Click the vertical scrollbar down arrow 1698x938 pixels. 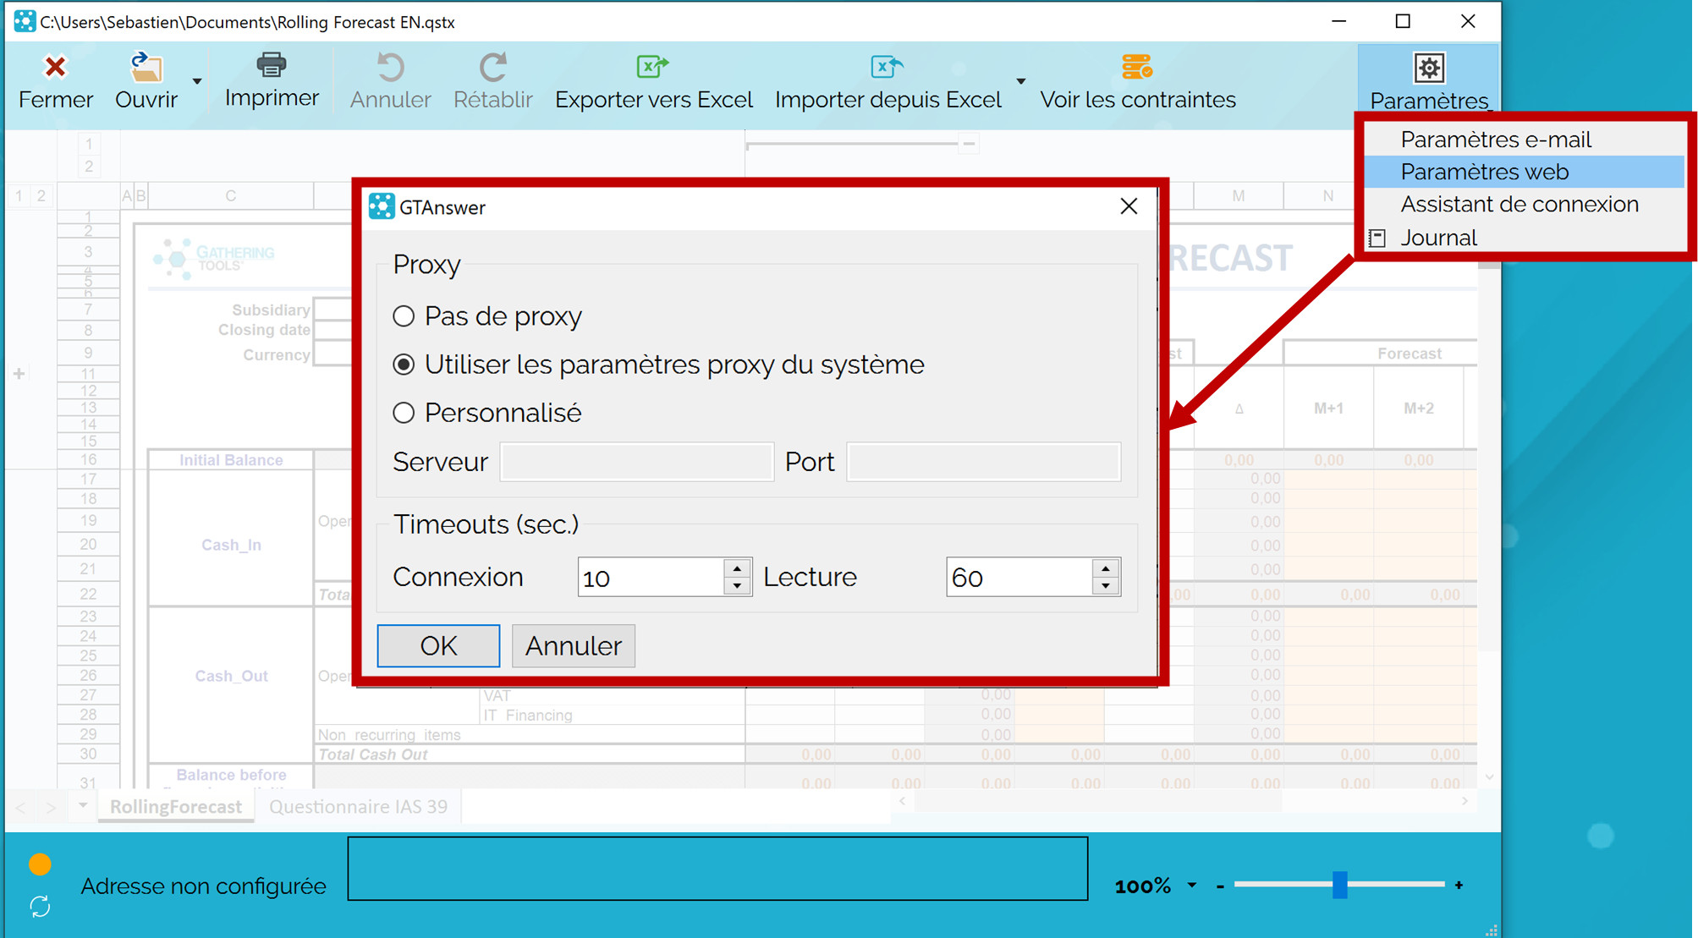1489,776
